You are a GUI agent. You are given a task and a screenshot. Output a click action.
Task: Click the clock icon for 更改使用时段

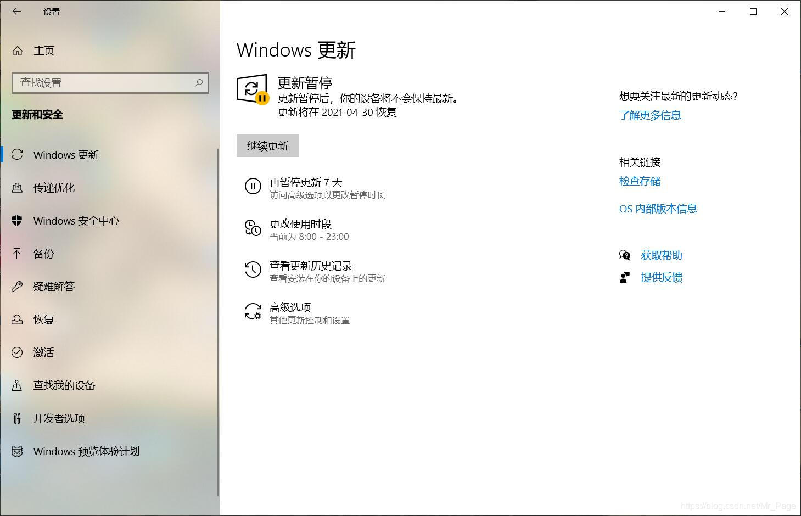[x=253, y=228]
